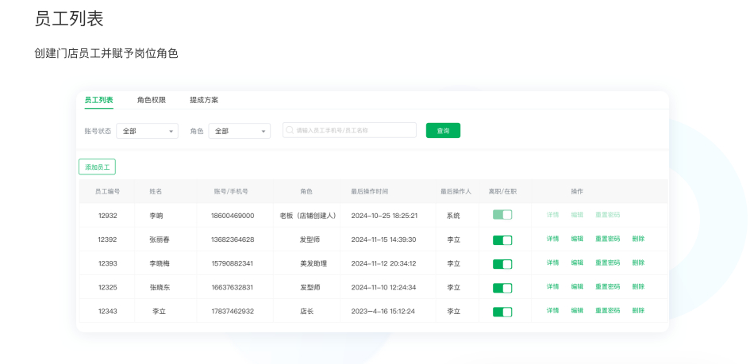This screenshot has height=364, width=754.
Task: Delete employee 李立 via 删除 link
Action: (638, 311)
